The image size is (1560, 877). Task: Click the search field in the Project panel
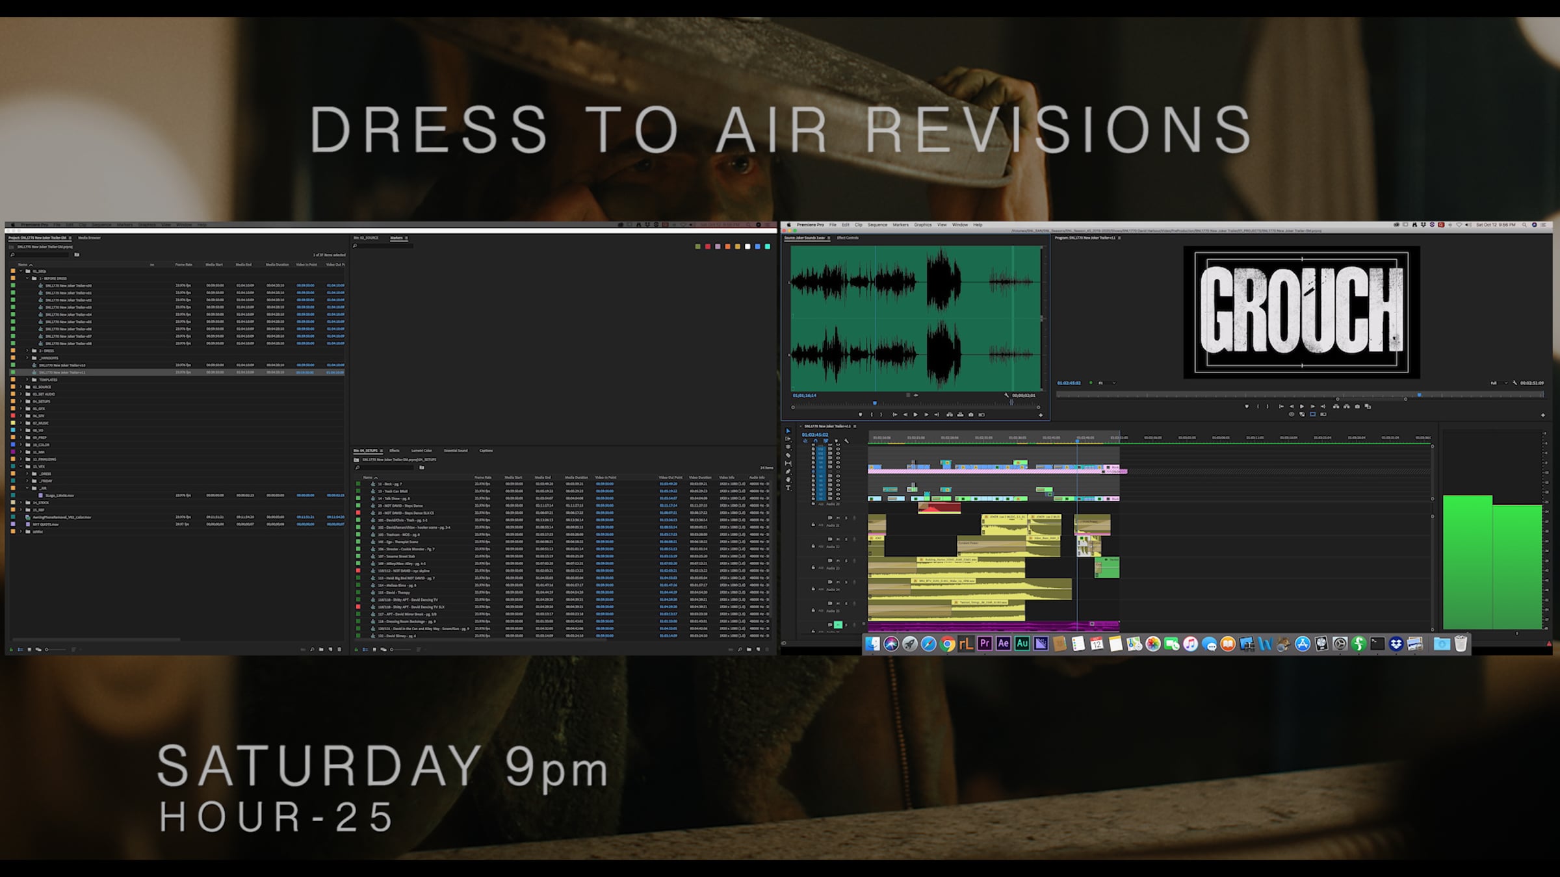pos(40,255)
